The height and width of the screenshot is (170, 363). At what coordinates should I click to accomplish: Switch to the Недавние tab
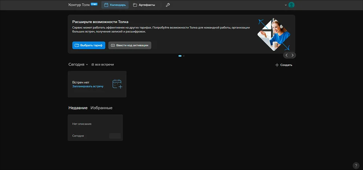tap(78, 108)
